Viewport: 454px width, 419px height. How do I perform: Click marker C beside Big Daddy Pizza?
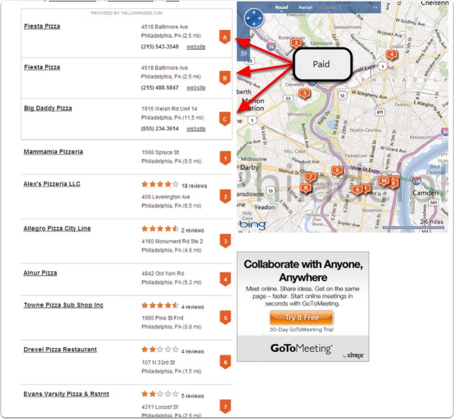(225, 119)
